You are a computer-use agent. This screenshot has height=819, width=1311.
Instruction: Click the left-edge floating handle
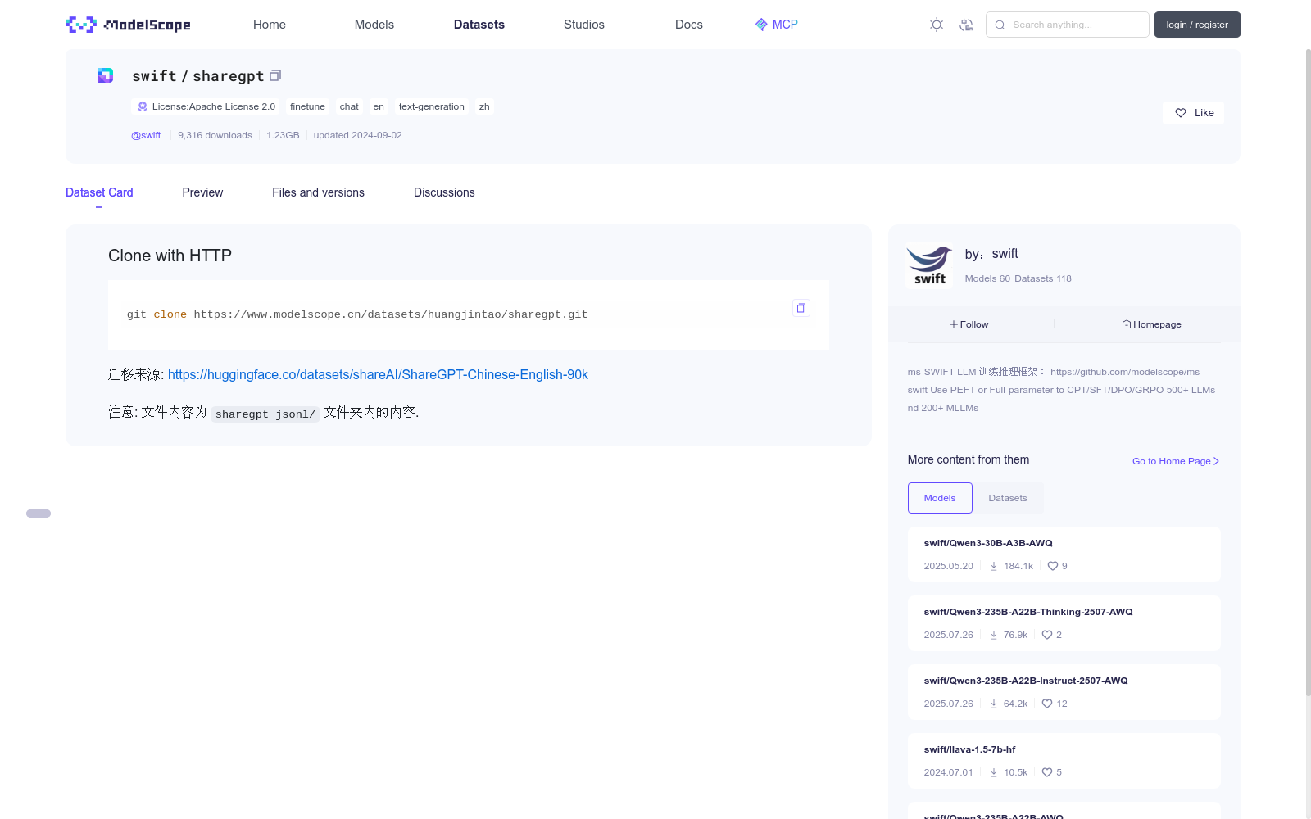pos(39,514)
